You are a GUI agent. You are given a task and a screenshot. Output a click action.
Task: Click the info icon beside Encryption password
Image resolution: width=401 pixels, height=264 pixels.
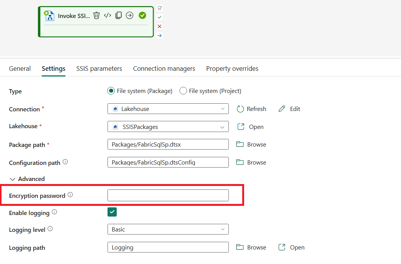pyautogui.click(x=70, y=195)
